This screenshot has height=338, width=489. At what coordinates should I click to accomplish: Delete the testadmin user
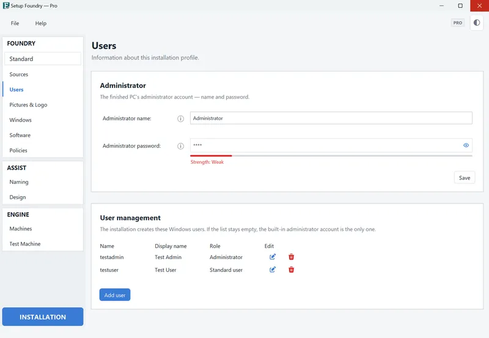(291, 257)
